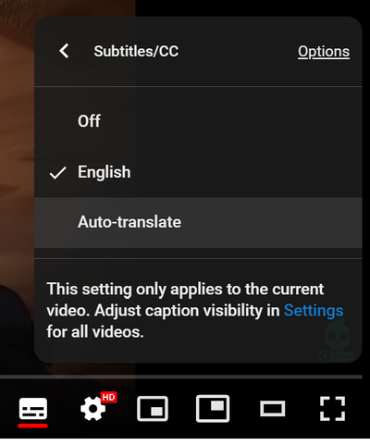Open the Auto-translate language list

click(198, 222)
